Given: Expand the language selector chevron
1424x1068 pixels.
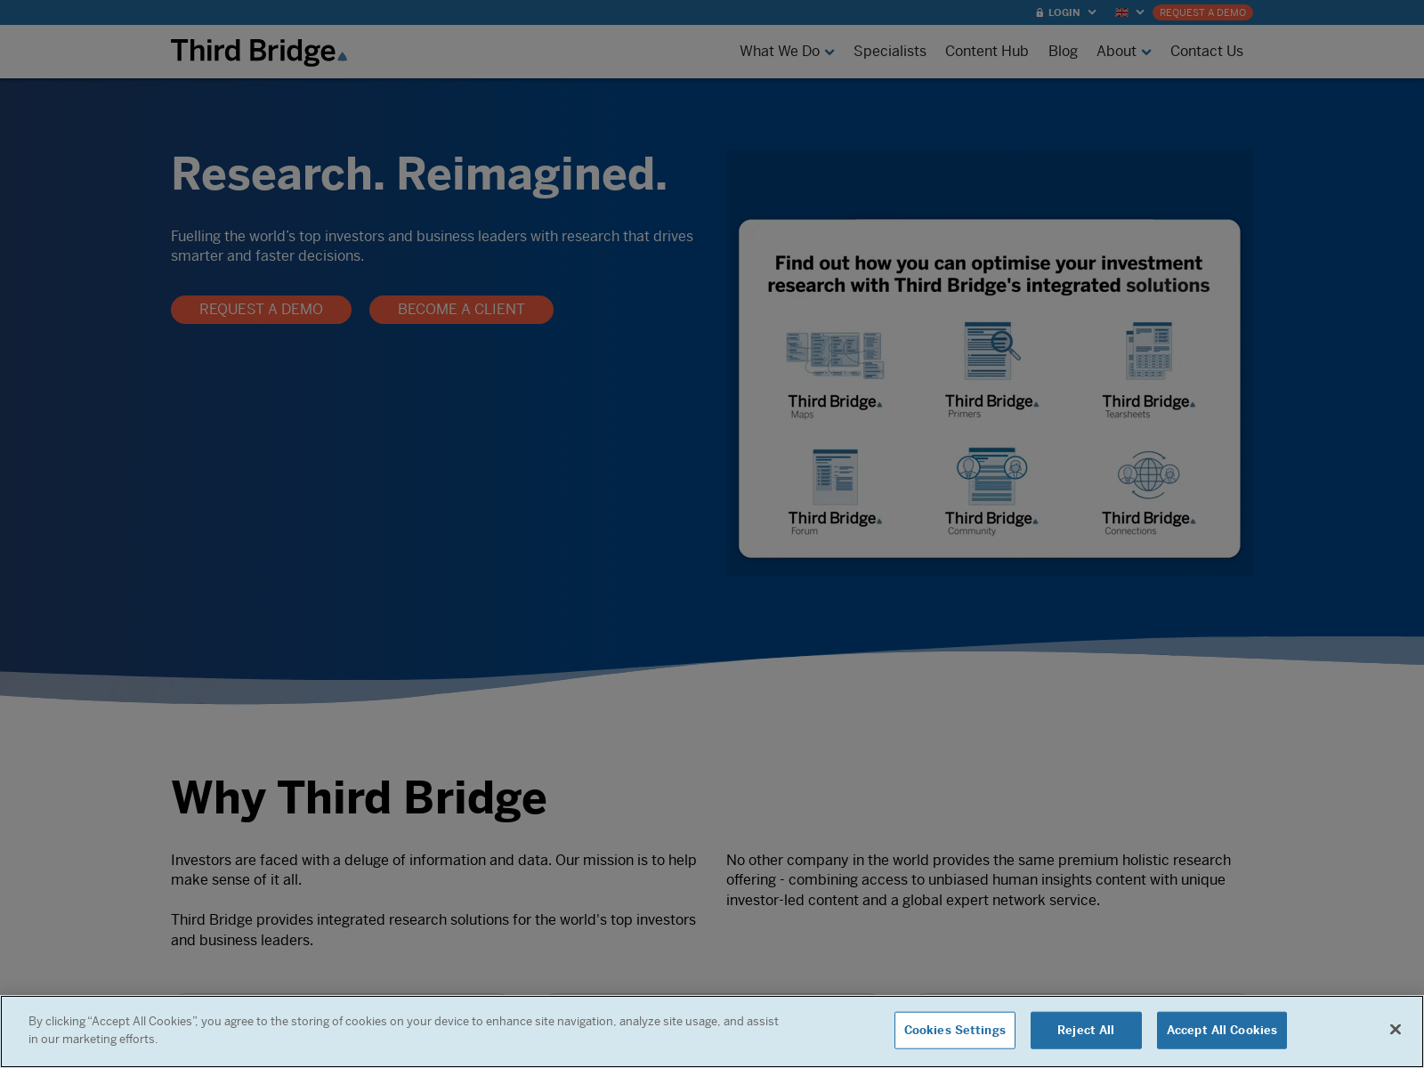Looking at the screenshot, I should 1140,12.
